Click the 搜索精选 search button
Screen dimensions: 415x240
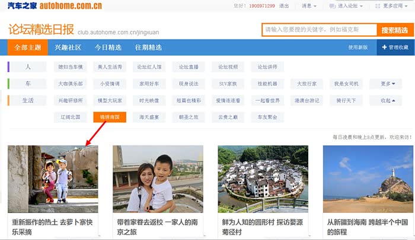pos(395,30)
